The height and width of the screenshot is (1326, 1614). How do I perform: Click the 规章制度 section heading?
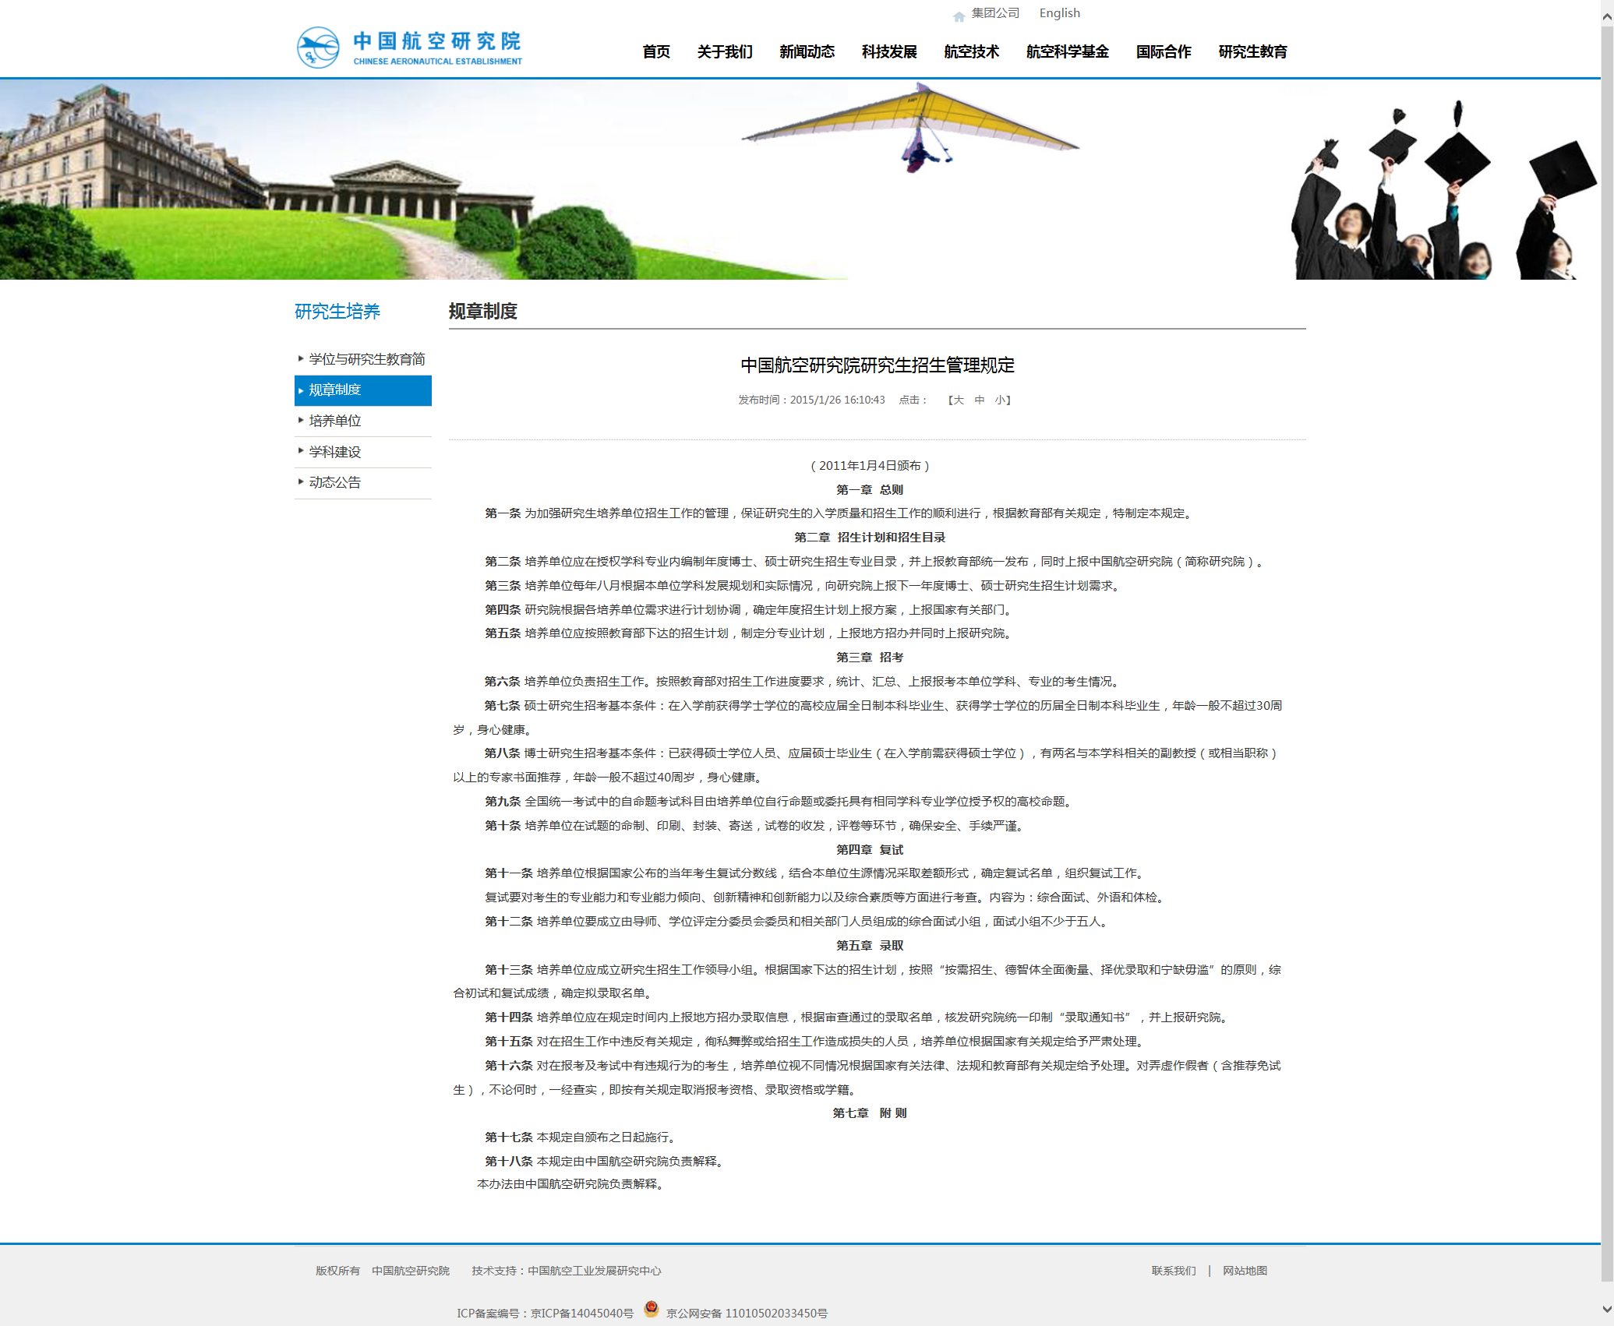pos(483,312)
